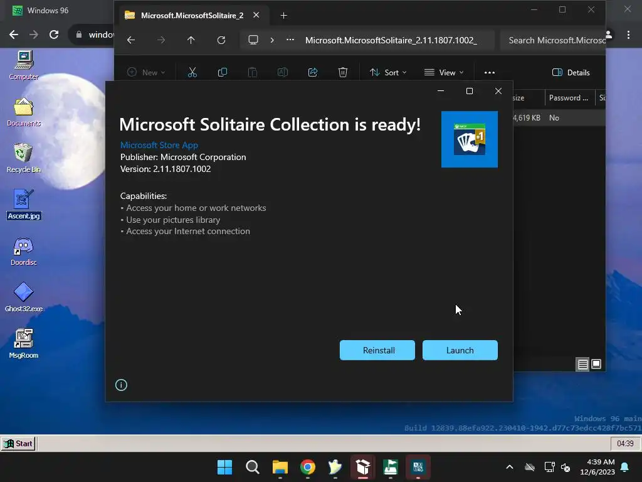Click the This PC monitor icon in address bar
Screen dimensions: 642x482
pos(253,40)
